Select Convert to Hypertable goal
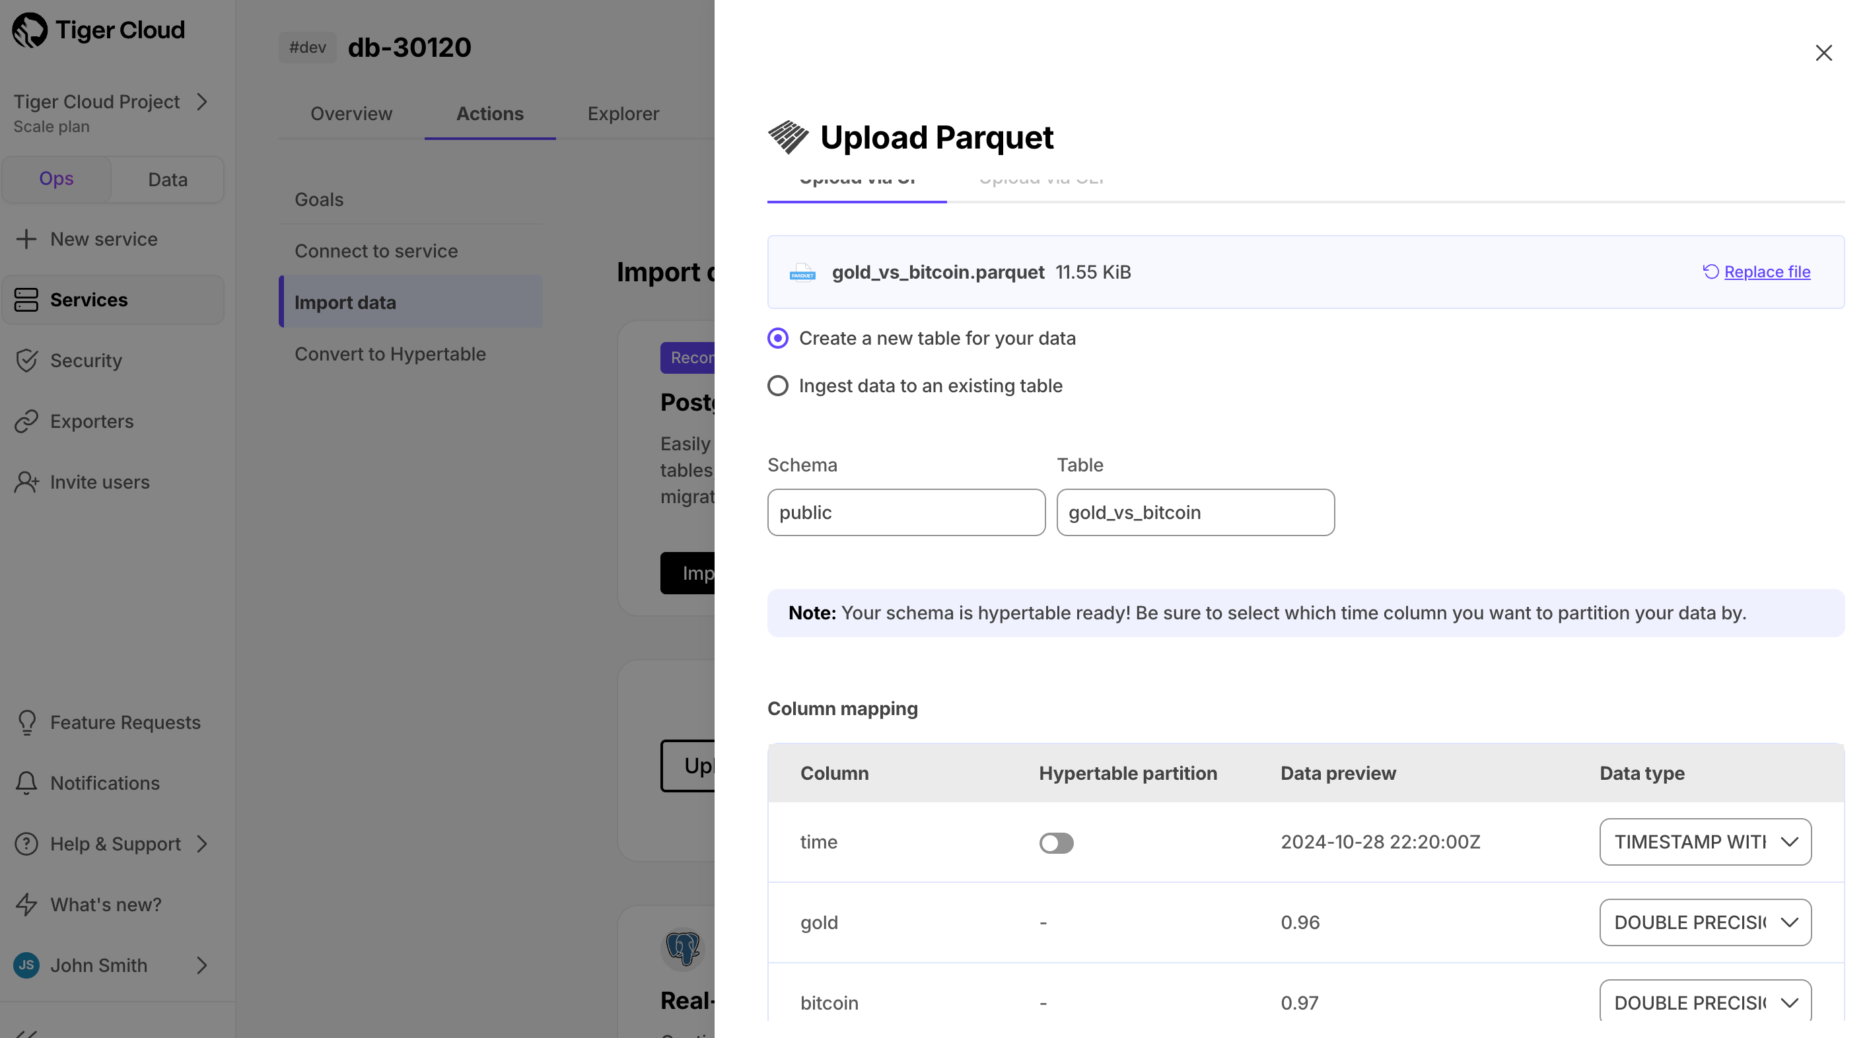The height and width of the screenshot is (1038, 1869). coord(390,354)
